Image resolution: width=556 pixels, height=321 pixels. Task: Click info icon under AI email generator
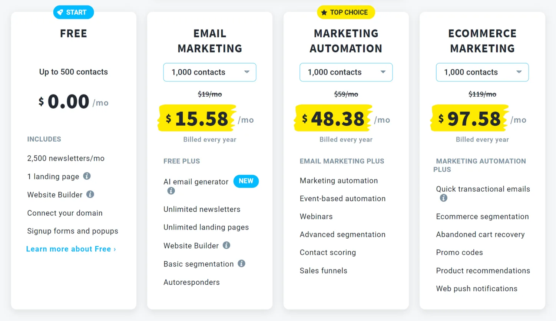click(x=171, y=191)
